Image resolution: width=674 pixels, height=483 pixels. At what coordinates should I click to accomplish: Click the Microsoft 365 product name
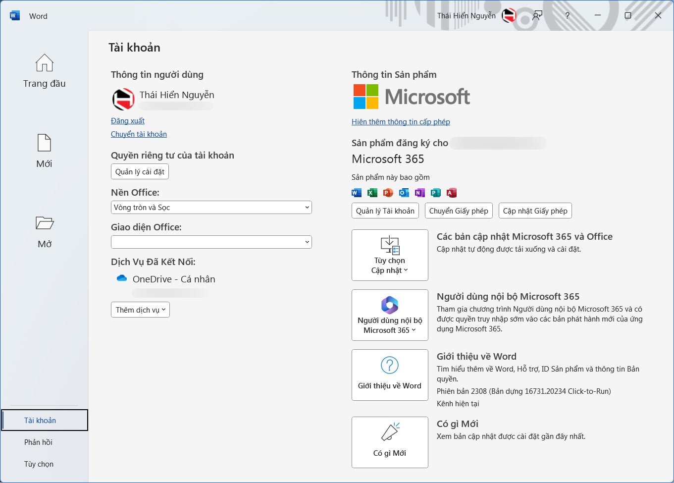tap(388, 159)
